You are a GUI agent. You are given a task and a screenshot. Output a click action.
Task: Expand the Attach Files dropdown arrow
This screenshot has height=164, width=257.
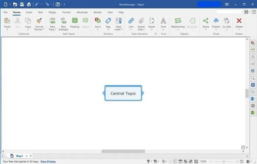click(144, 29)
